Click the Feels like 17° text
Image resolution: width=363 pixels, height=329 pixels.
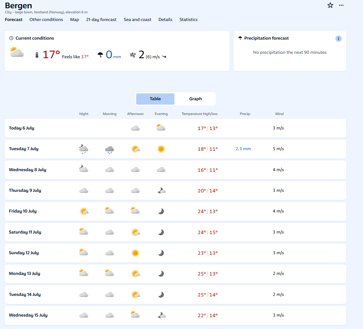[x=75, y=57]
